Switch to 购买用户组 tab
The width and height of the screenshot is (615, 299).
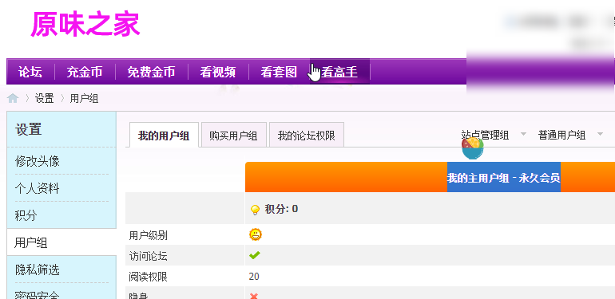[233, 136]
